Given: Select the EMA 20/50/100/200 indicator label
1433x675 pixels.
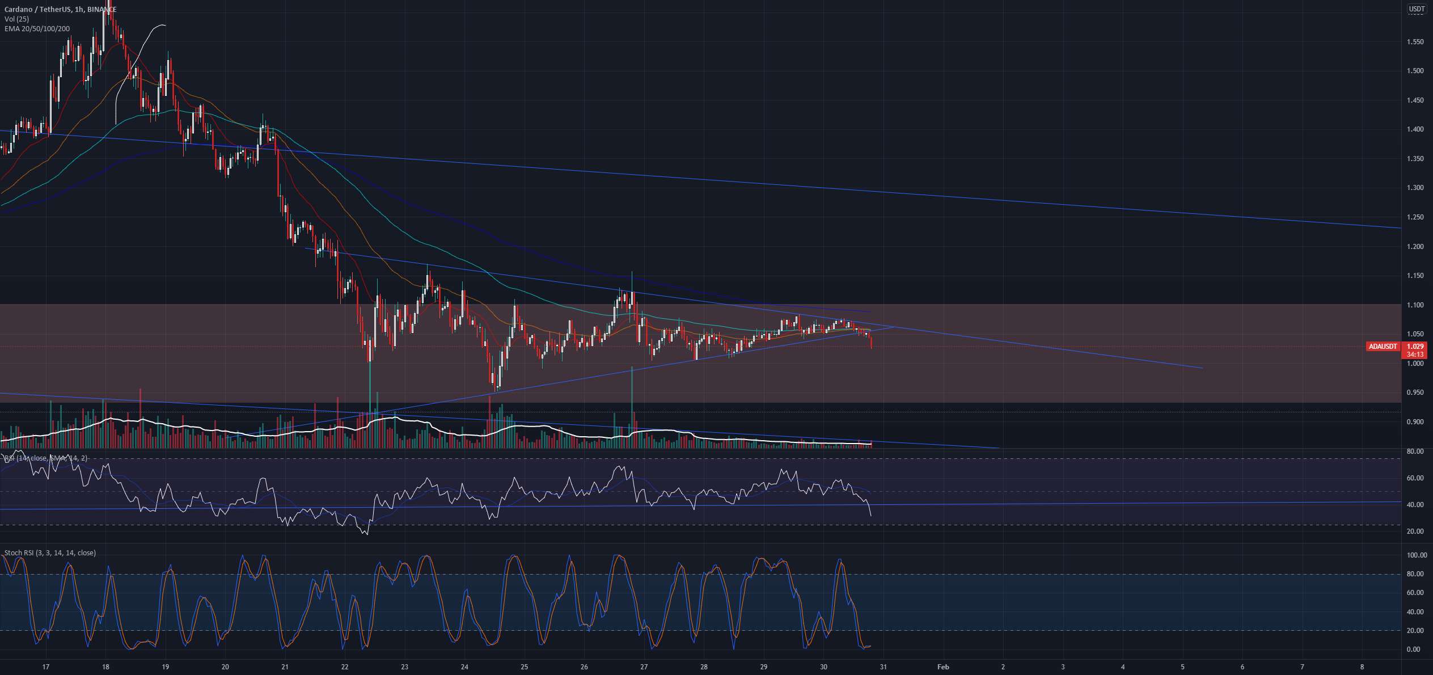Looking at the screenshot, I should [x=37, y=28].
